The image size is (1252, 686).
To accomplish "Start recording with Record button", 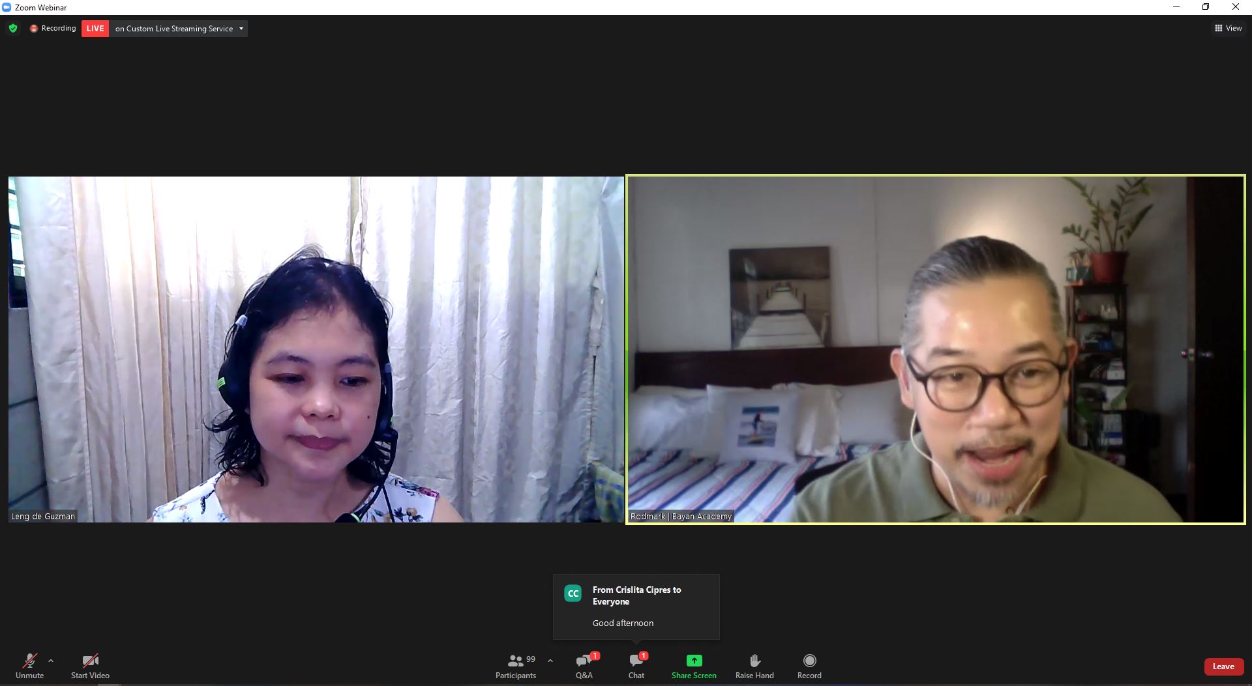I will (809, 666).
